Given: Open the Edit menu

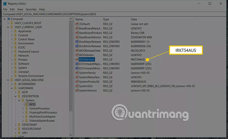Looking at the screenshot, I should pos(12,9).
